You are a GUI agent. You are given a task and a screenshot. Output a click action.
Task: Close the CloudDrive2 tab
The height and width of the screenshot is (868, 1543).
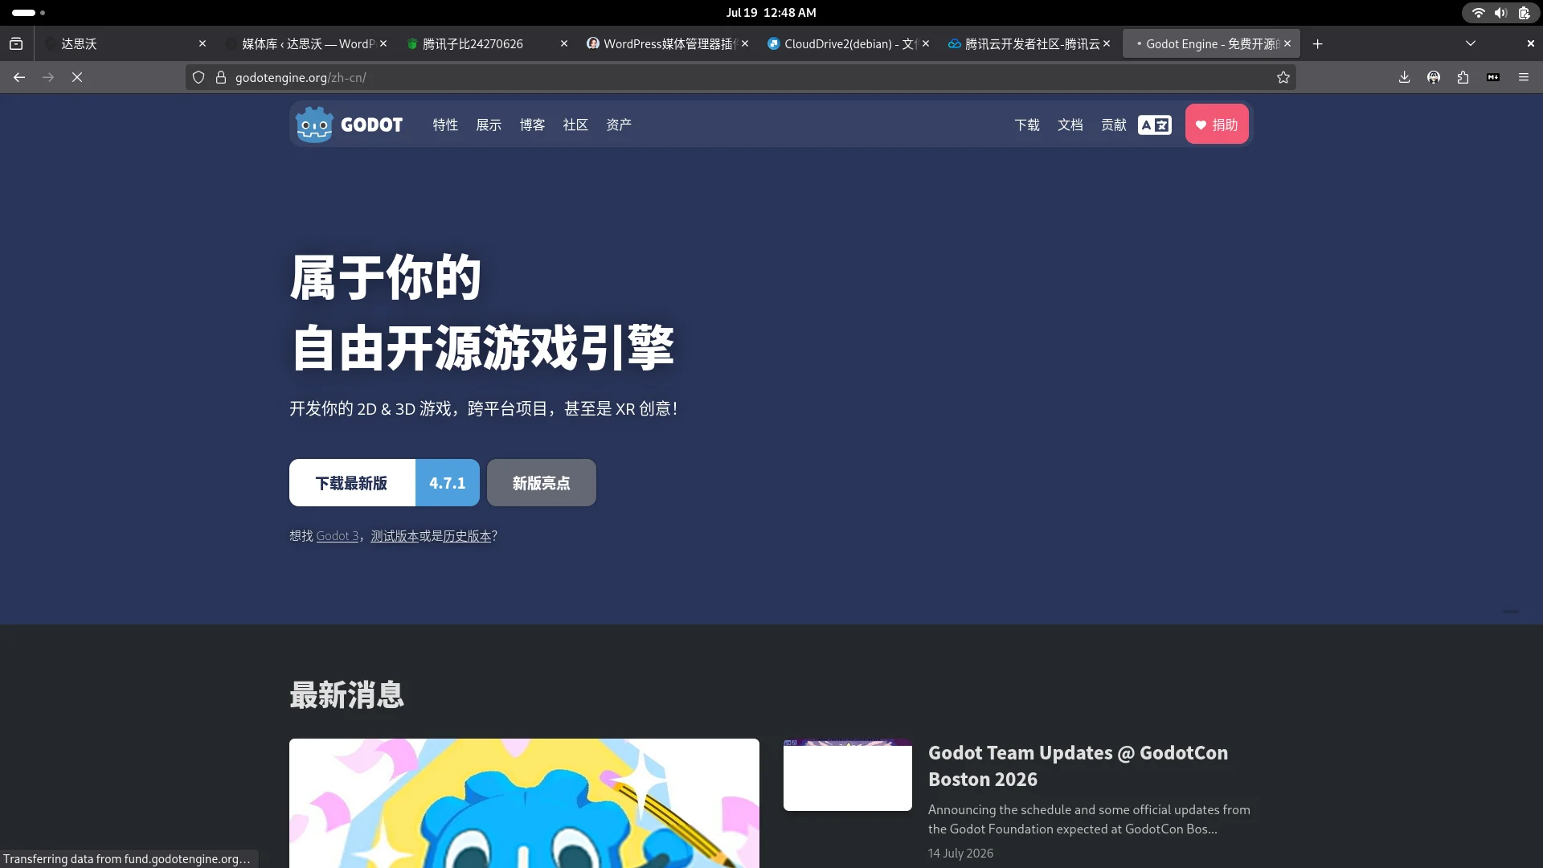point(926,43)
